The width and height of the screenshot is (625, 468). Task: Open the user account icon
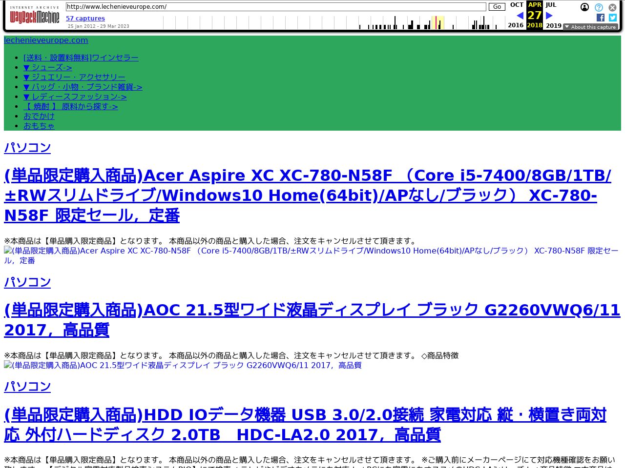pos(584,7)
